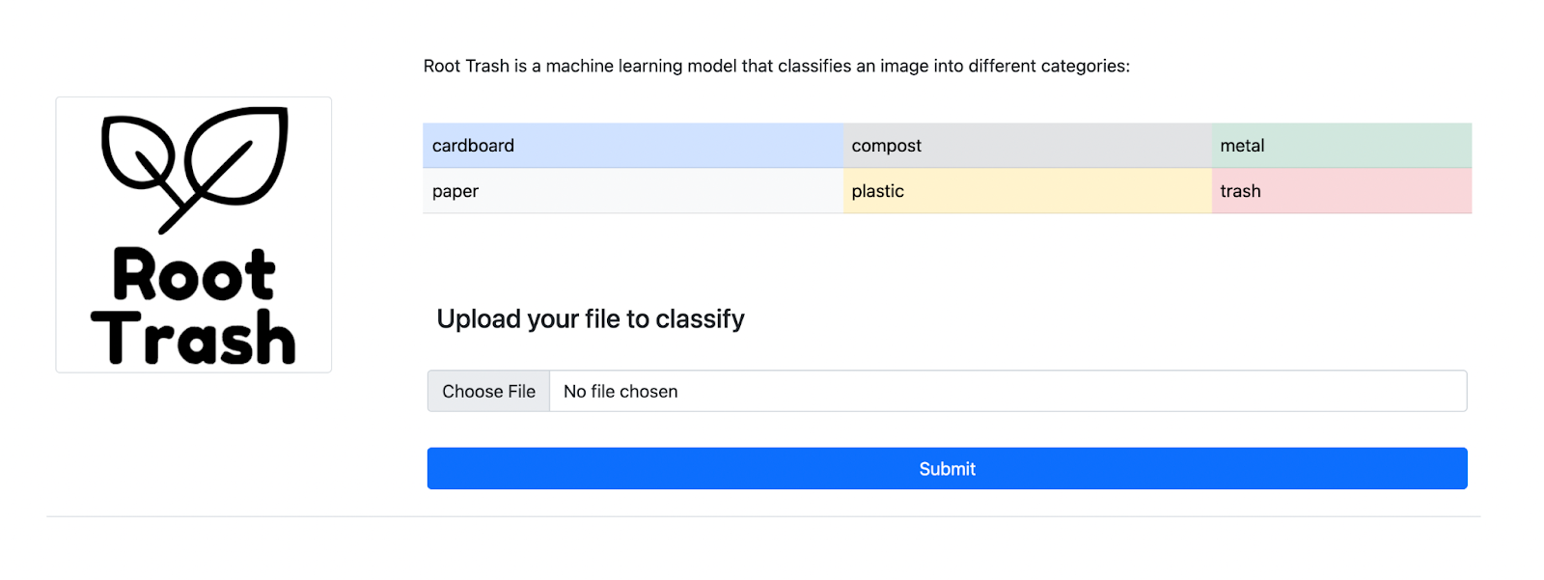Viewport: 1544px width, 580px height.
Task: Select the yellow plastic category cell
Action: (x=1027, y=191)
